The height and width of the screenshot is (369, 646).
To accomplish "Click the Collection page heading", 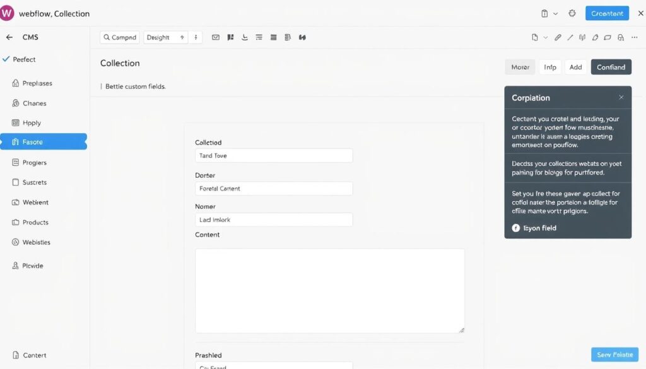I will click(x=120, y=63).
